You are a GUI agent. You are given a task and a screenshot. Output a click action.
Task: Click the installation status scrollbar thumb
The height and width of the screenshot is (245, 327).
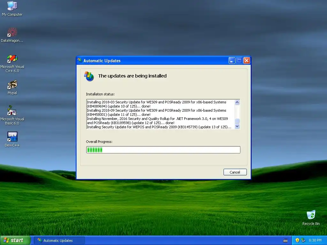(x=237, y=121)
